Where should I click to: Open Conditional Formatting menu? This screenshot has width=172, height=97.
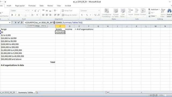tap(106, 13)
